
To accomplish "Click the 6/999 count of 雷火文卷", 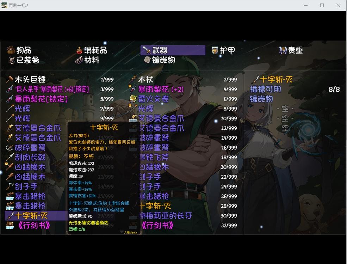I will tap(230, 99).
